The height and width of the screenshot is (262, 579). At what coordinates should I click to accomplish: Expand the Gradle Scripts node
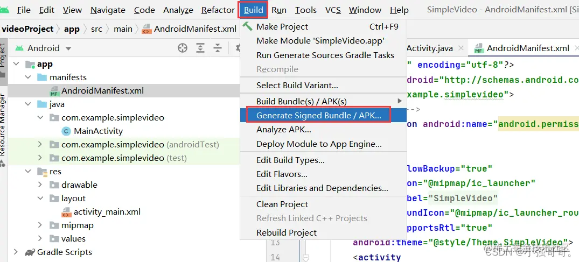[16, 252]
